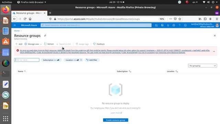Open Cloud Shell from Azure header
Screen dimensions: 220x124
click(x=156, y=25)
